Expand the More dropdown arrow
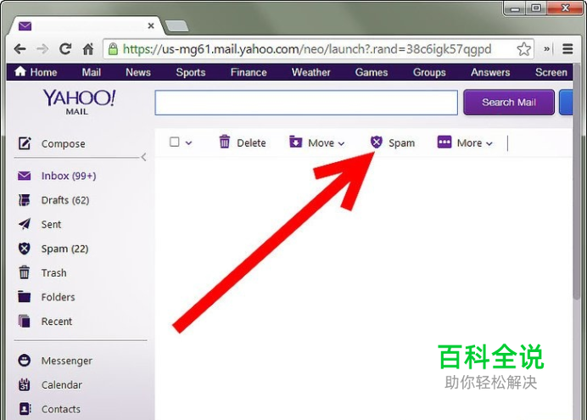 click(489, 143)
